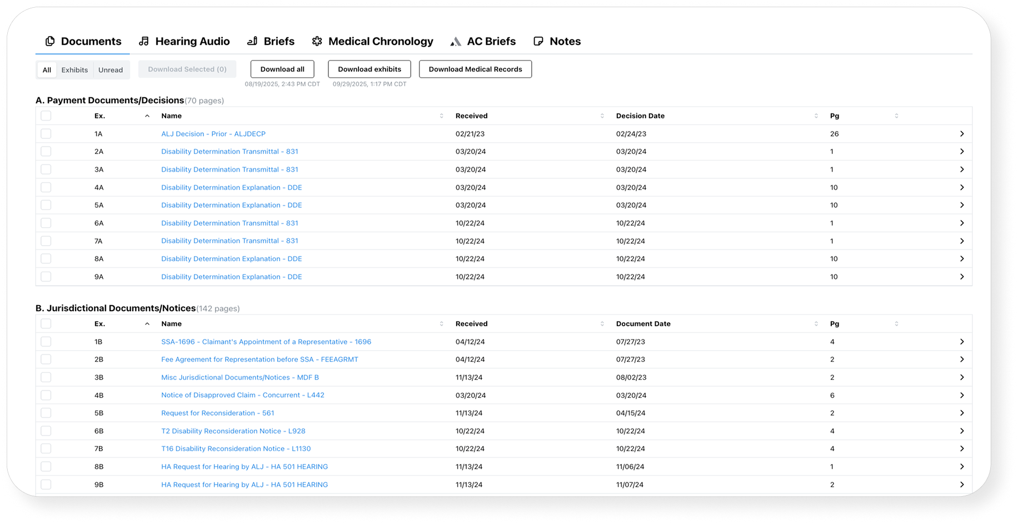The width and height of the screenshot is (1018, 524).
Task: Click Download exhibits button
Action: (369, 69)
